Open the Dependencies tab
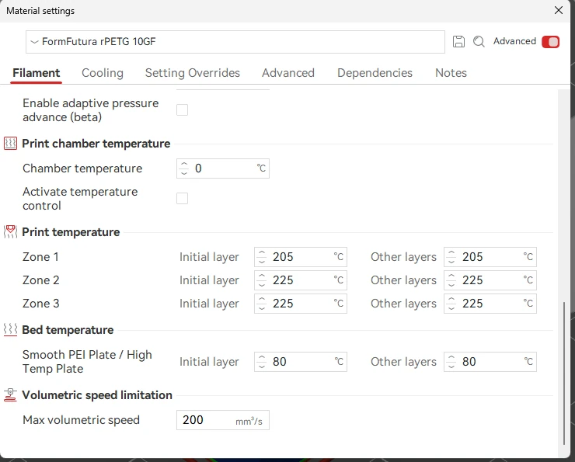Image resolution: width=575 pixels, height=462 pixels. tap(375, 73)
